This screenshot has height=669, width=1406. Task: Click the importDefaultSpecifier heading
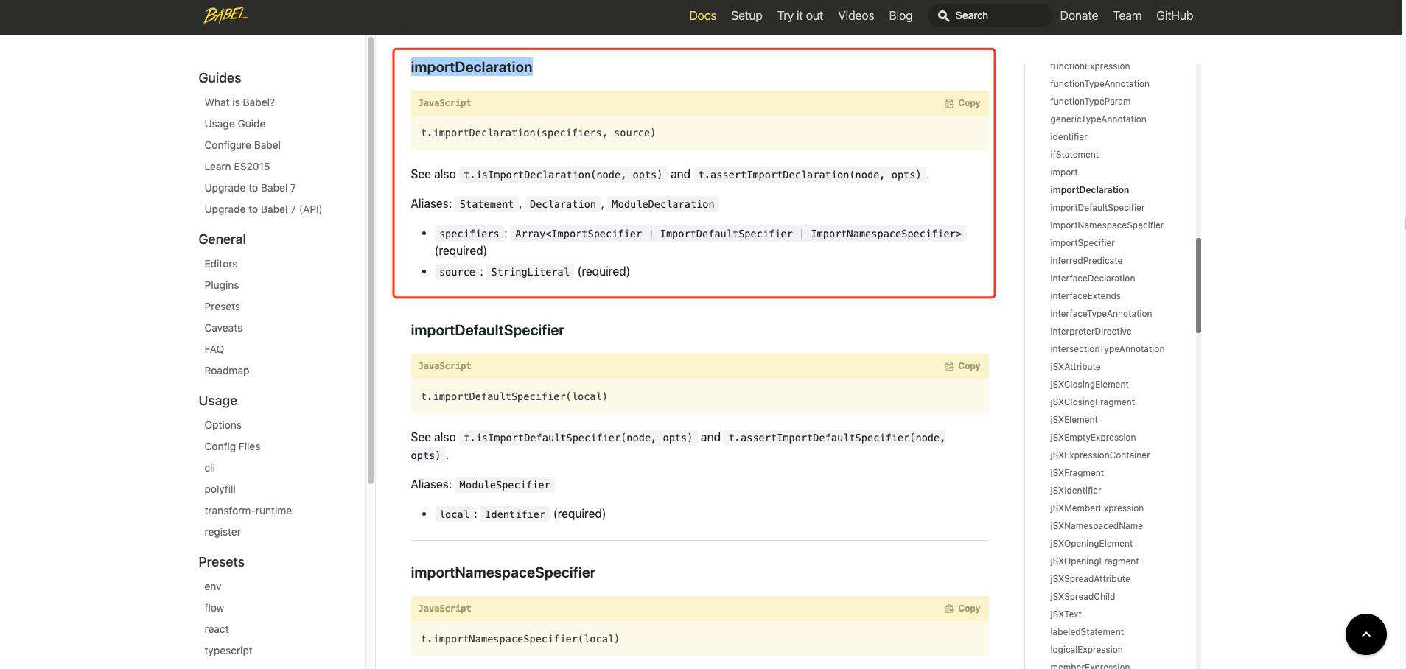click(487, 330)
